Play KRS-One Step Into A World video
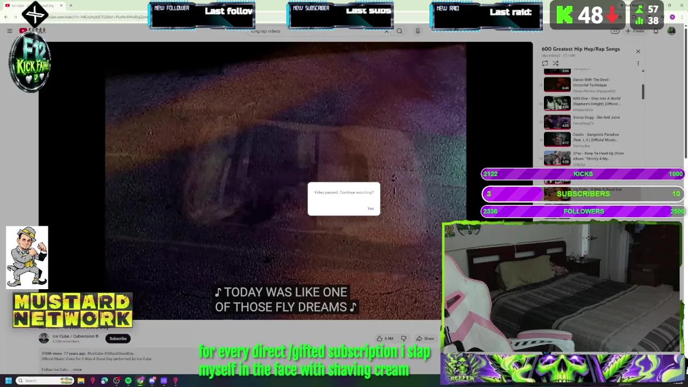Screen dimensions: 688x387 pyautogui.click(x=557, y=103)
